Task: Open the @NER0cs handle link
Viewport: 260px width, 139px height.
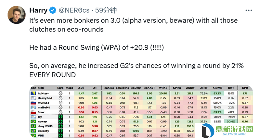Action: click(x=74, y=10)
